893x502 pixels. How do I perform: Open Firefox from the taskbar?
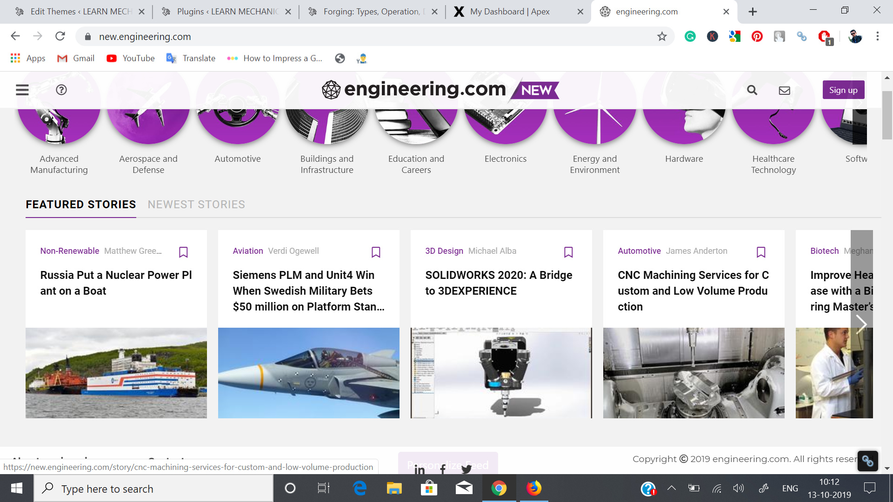click(x=533, y=489)
